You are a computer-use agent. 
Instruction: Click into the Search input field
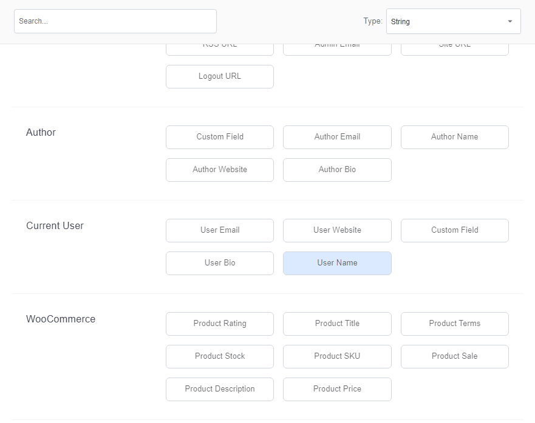[x=115, y=21]
